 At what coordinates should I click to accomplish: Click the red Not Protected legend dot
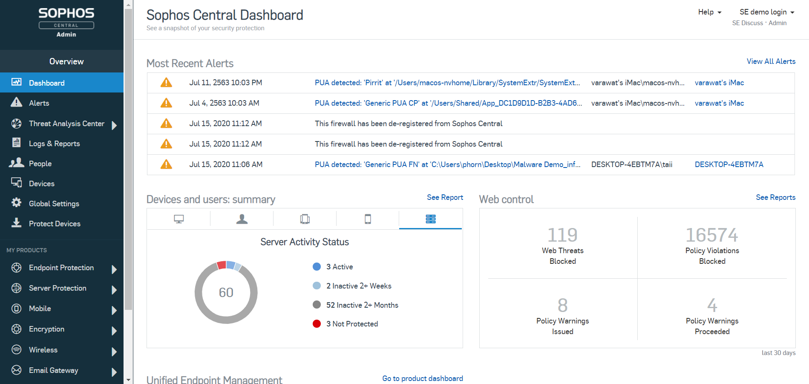[317, 324]
